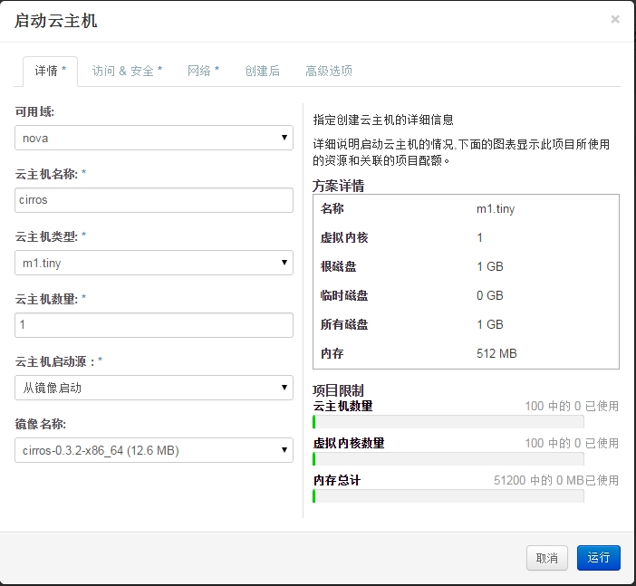Open the 镜像名称 cirros-0.3.2 dropdown

click(154, 450)
